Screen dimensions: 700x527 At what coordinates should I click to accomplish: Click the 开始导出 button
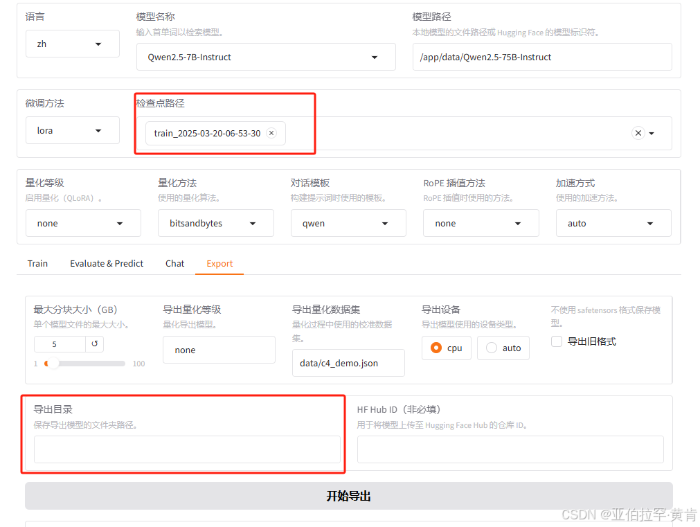point(348,497)
